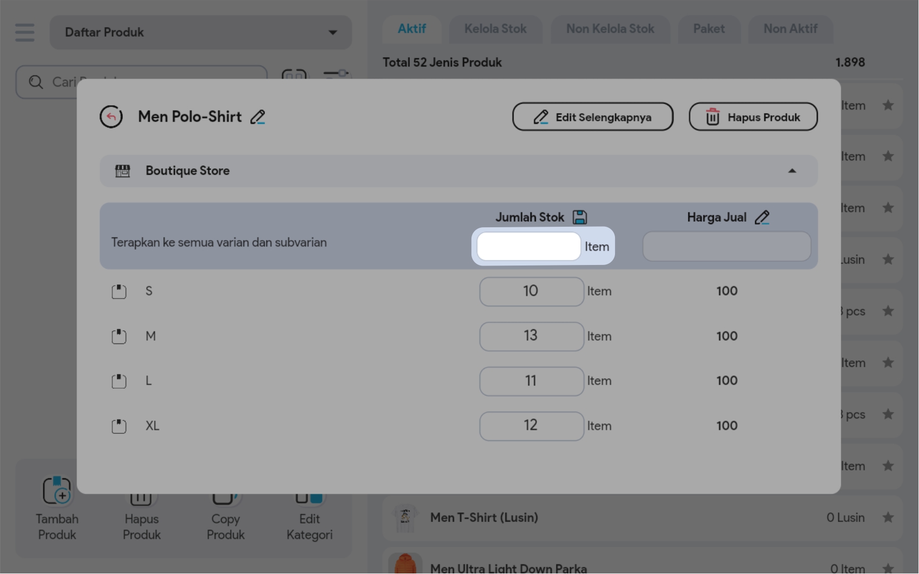919x574 pixels.
Task: Click the variant icon for size S
Action: click(119, 292)
